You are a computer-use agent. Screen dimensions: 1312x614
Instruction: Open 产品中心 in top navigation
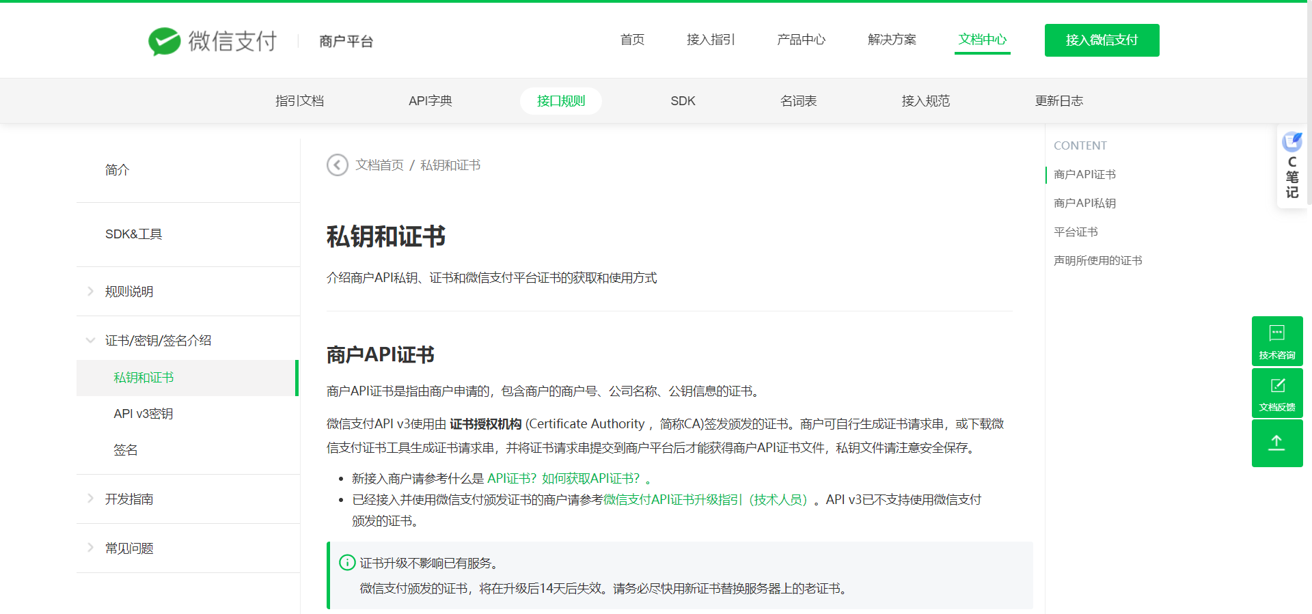coord(801,40)
